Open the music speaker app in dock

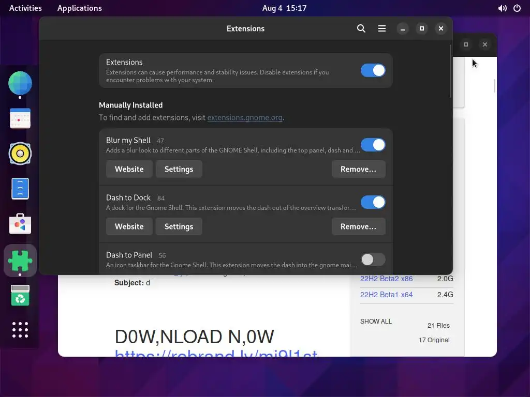[20, 154]
